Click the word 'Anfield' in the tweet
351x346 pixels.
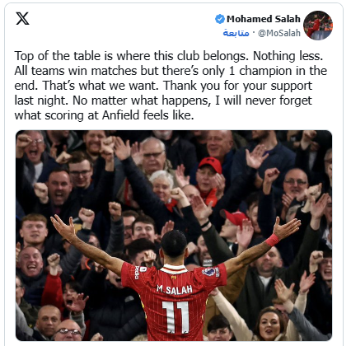[x=121, y=115]
